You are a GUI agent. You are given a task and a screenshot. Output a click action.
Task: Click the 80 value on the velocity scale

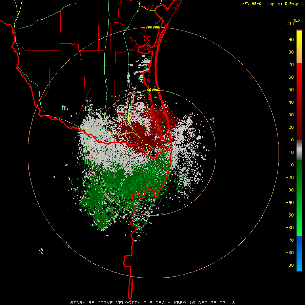(x=291, y=52)
